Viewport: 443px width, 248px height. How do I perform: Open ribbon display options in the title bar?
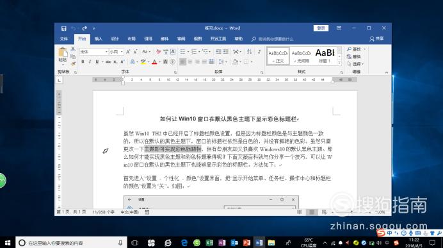tap(339, 28)
